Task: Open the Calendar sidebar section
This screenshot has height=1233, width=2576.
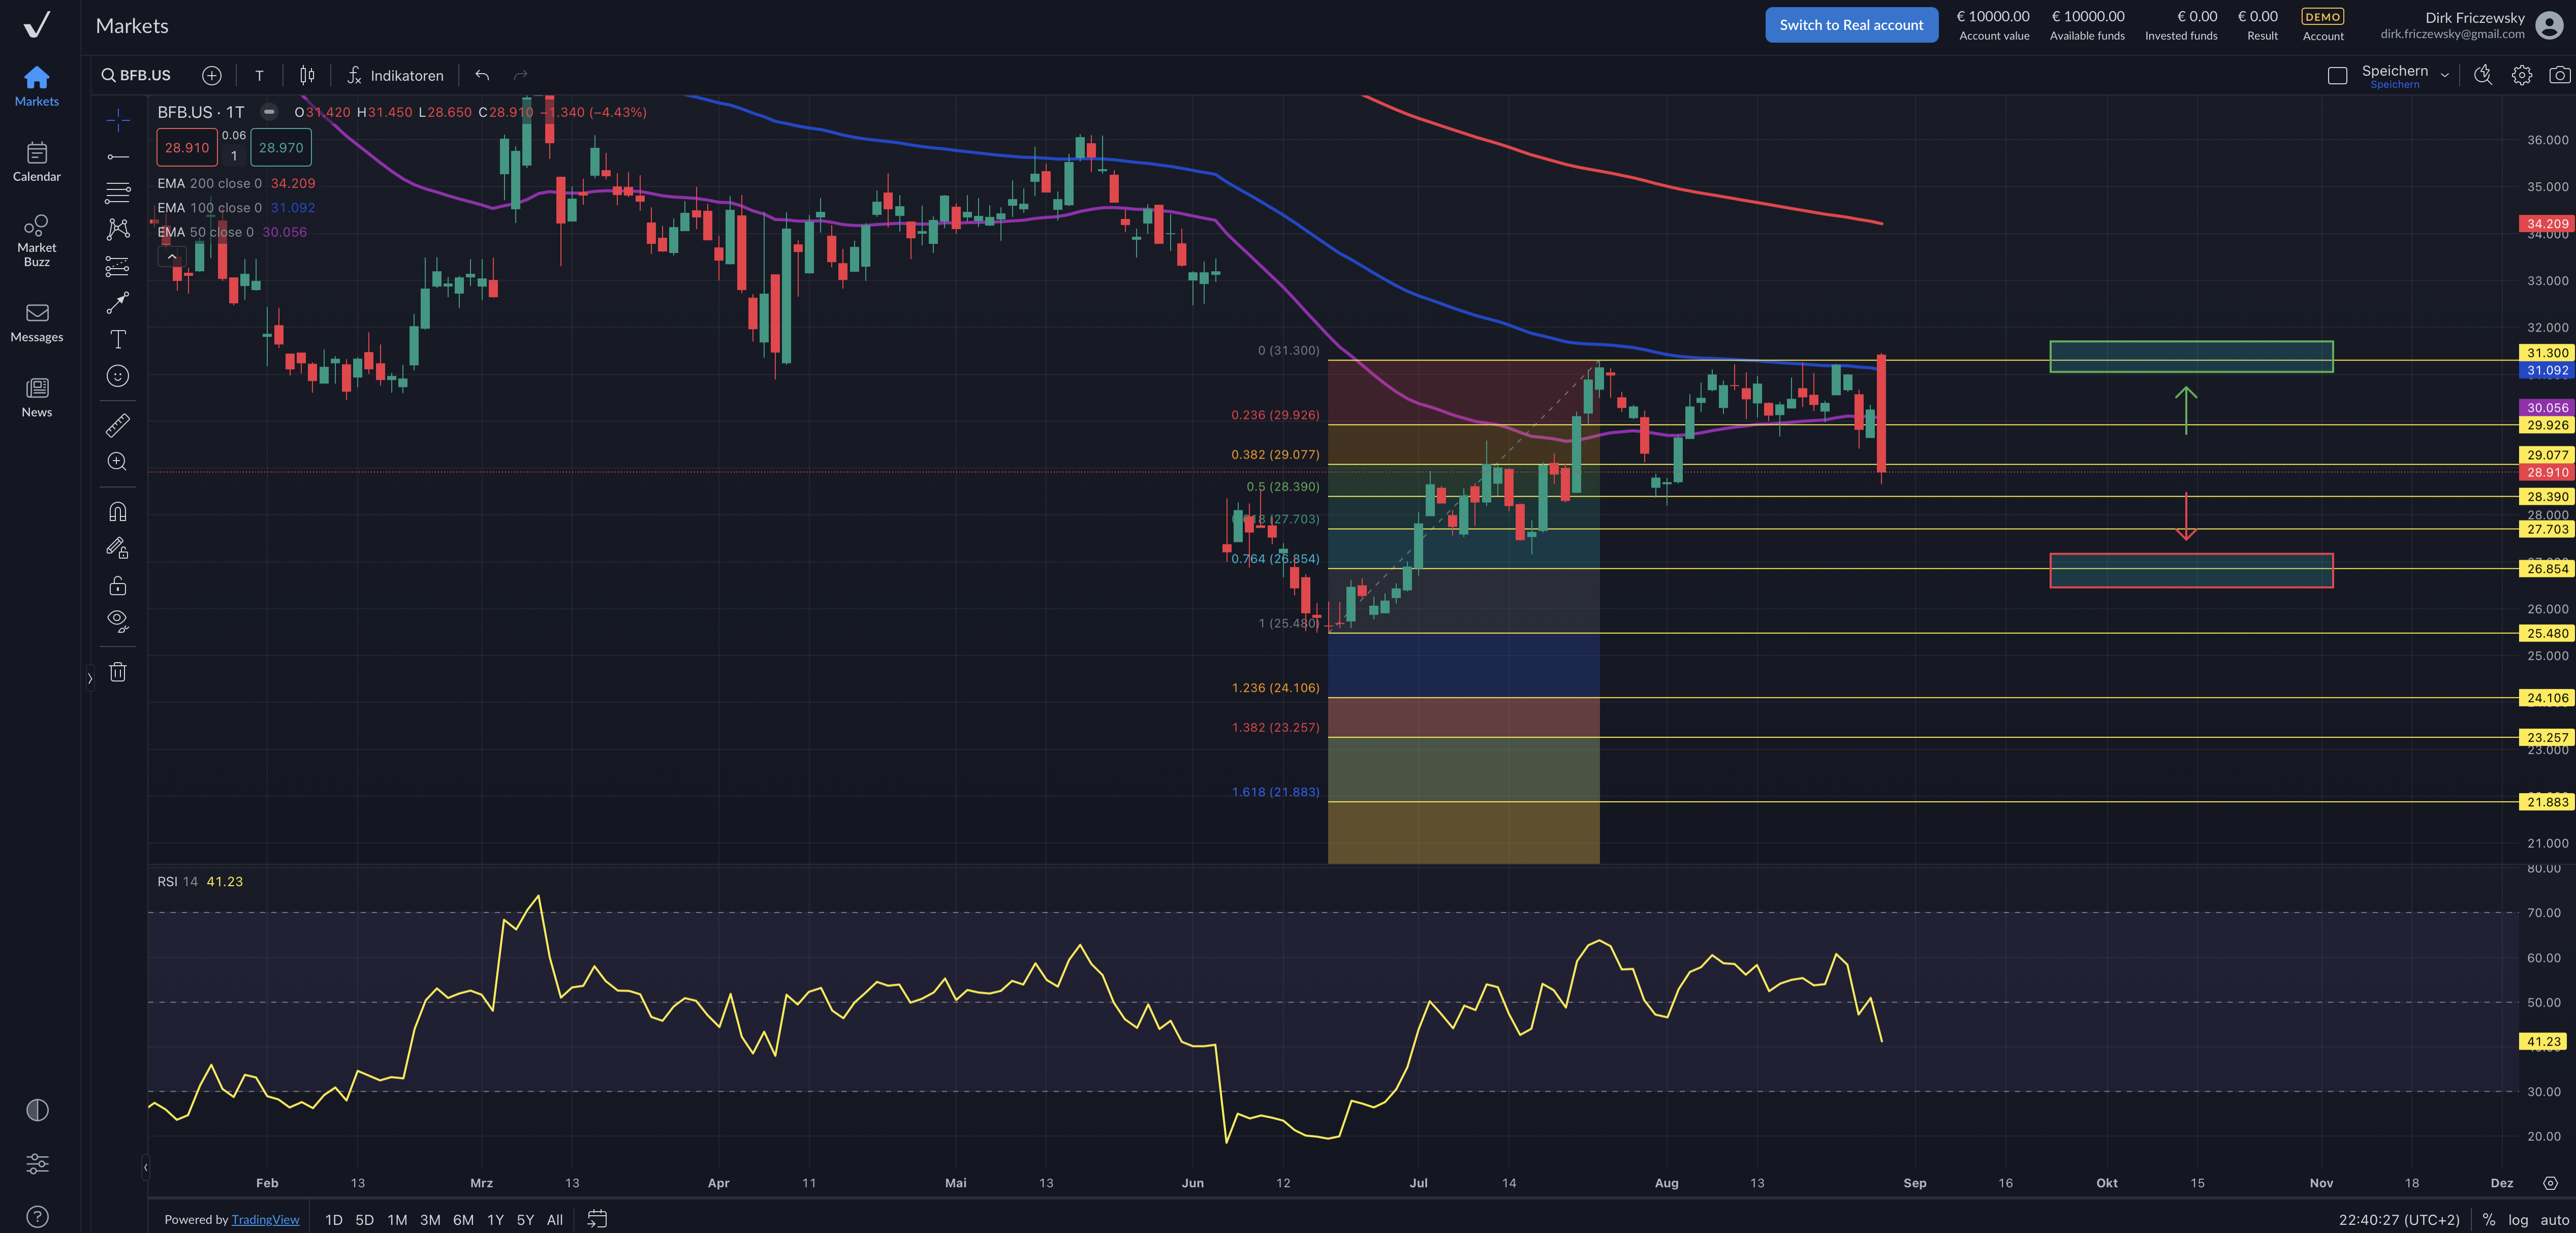Action: coord(37,162)
